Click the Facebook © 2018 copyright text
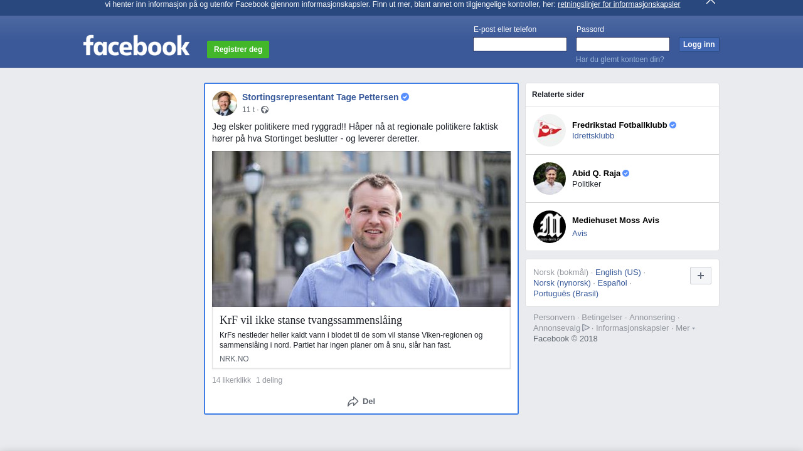The image size is (803, 451). click(565, 339)
